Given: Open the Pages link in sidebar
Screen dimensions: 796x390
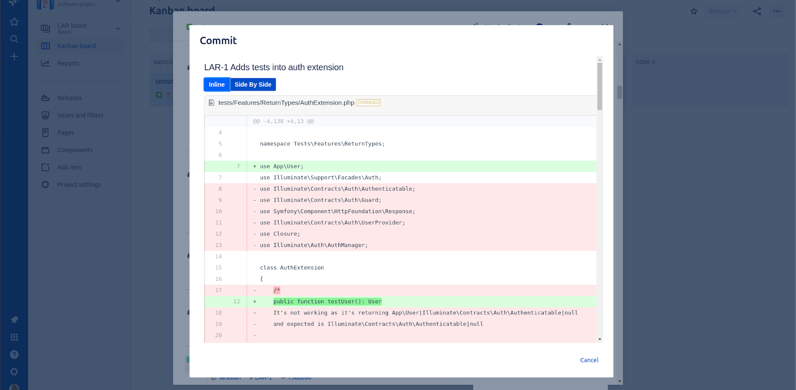Looking at the screenshot, I should [x=66, y=132].
